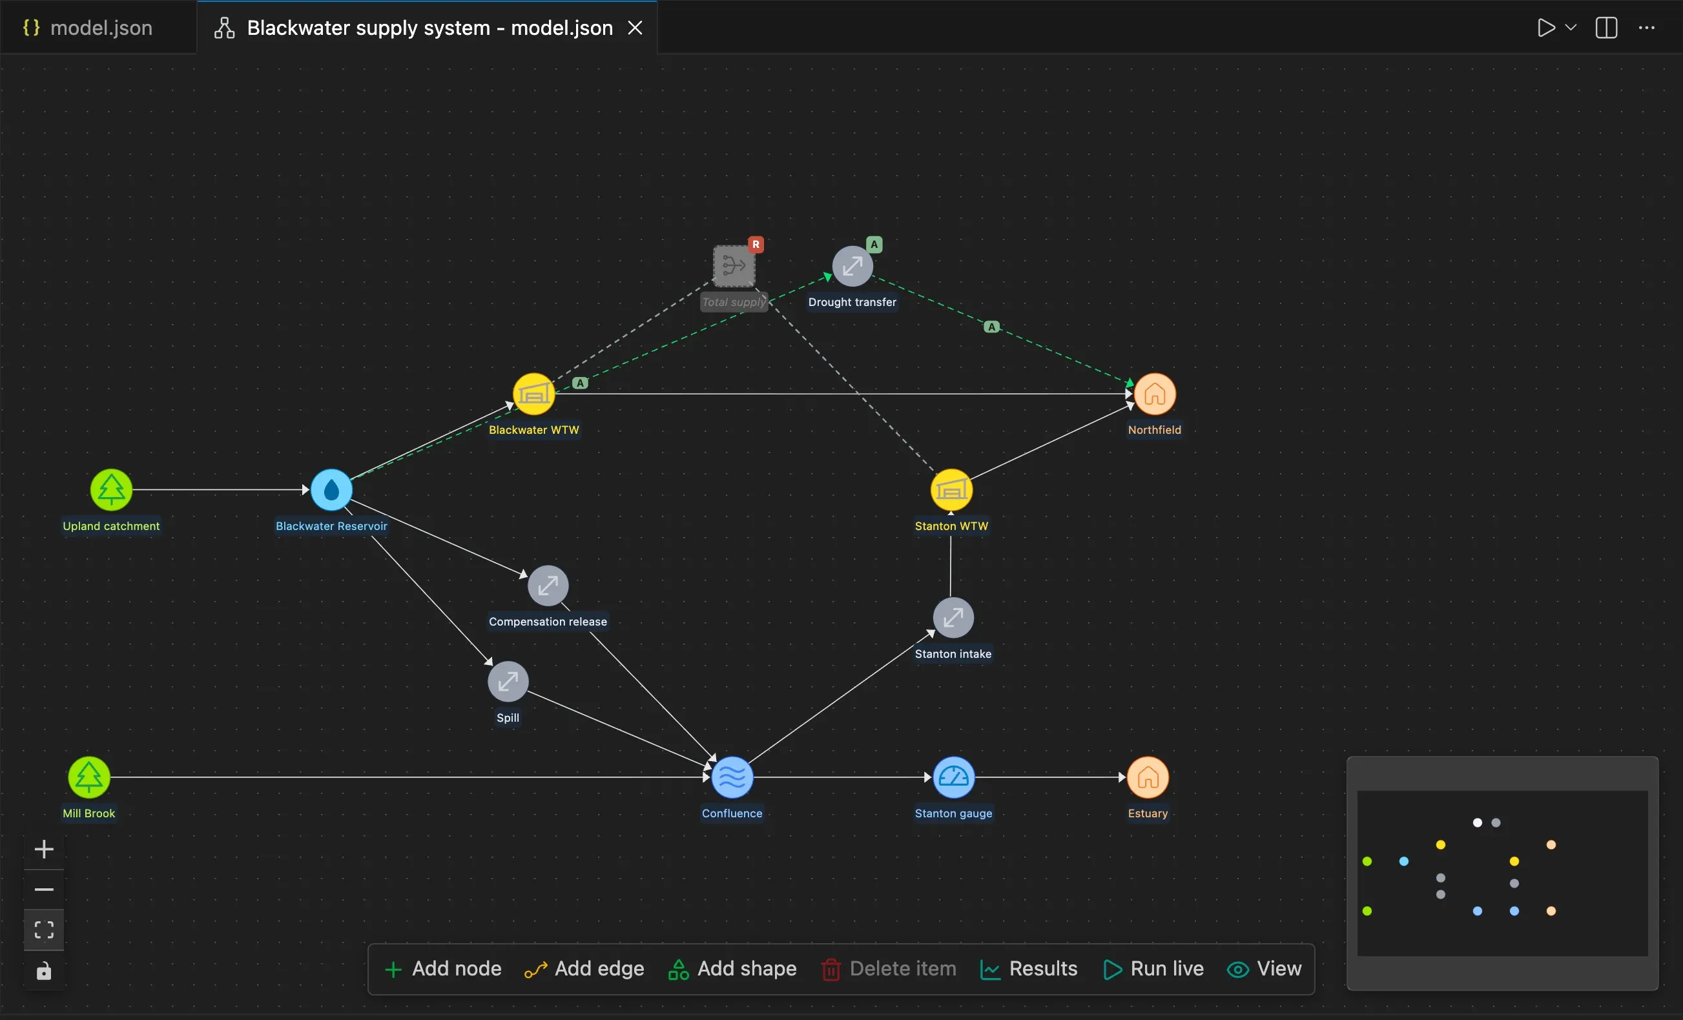Click the Add edge button
The height and width of the screenshot is (1020, 1683).
tap(584, 969)
